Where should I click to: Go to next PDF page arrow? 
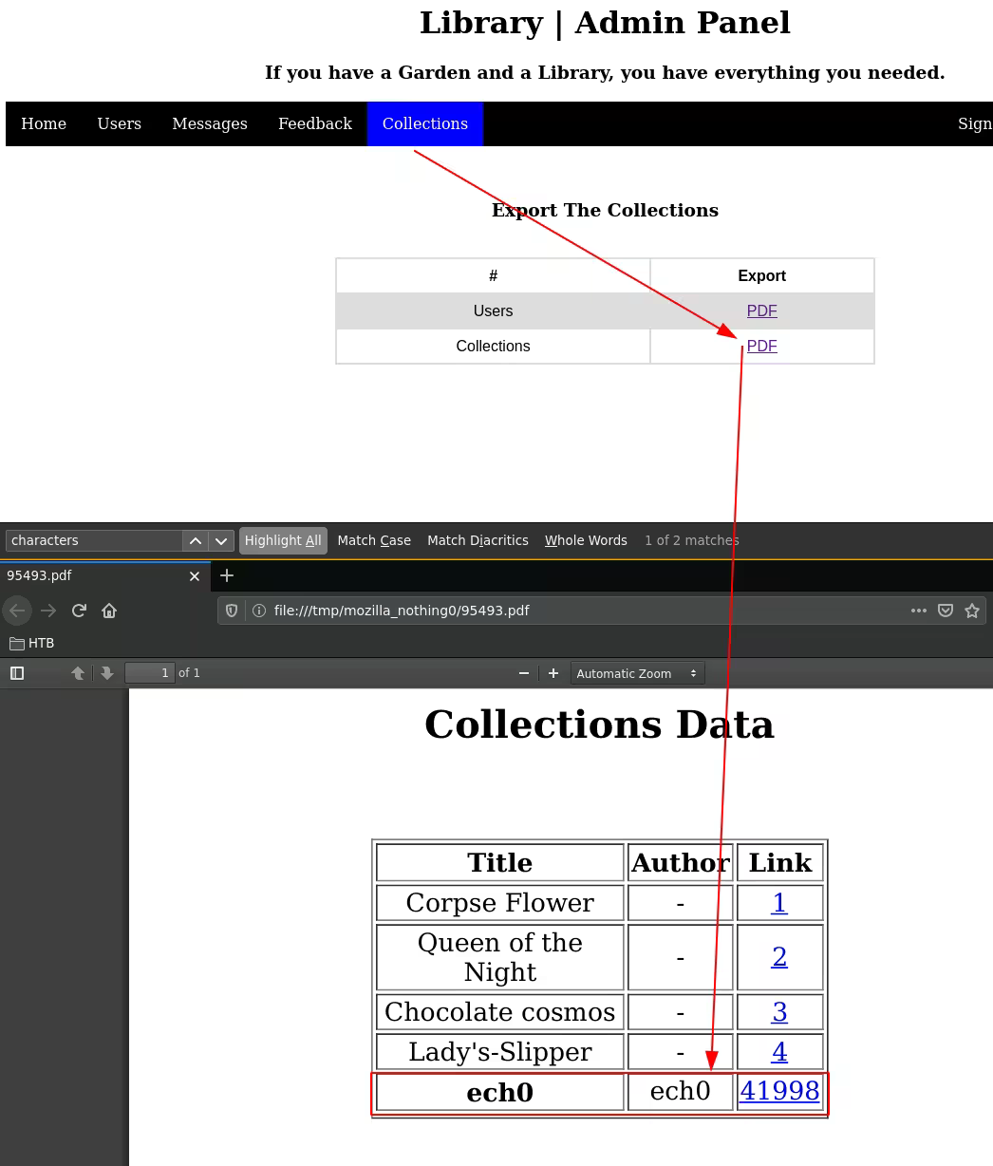(107, 673)
